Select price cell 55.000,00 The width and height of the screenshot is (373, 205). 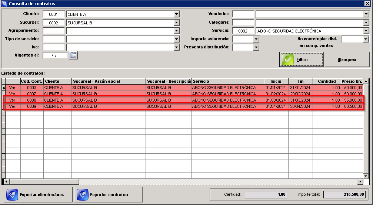(352, 100)
